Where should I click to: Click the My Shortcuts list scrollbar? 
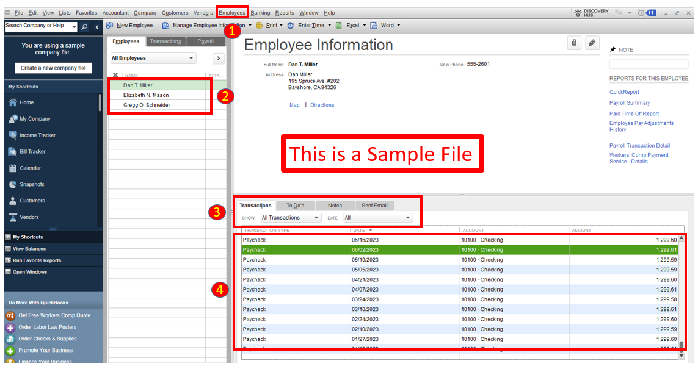point(100,103)
